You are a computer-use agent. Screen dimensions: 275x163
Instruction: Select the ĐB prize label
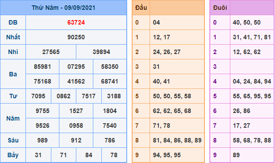coord(13,22)
